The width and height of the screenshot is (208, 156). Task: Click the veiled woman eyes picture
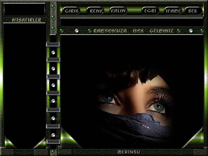point(134,105)
